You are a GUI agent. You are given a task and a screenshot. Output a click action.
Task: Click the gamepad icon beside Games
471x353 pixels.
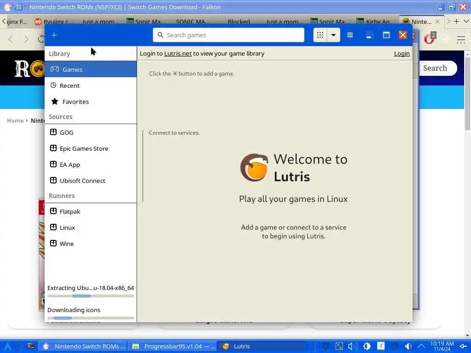pos(55,69)
